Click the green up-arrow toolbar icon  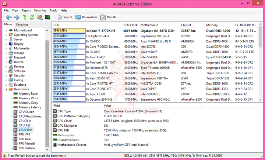click(x=25, y=17)
